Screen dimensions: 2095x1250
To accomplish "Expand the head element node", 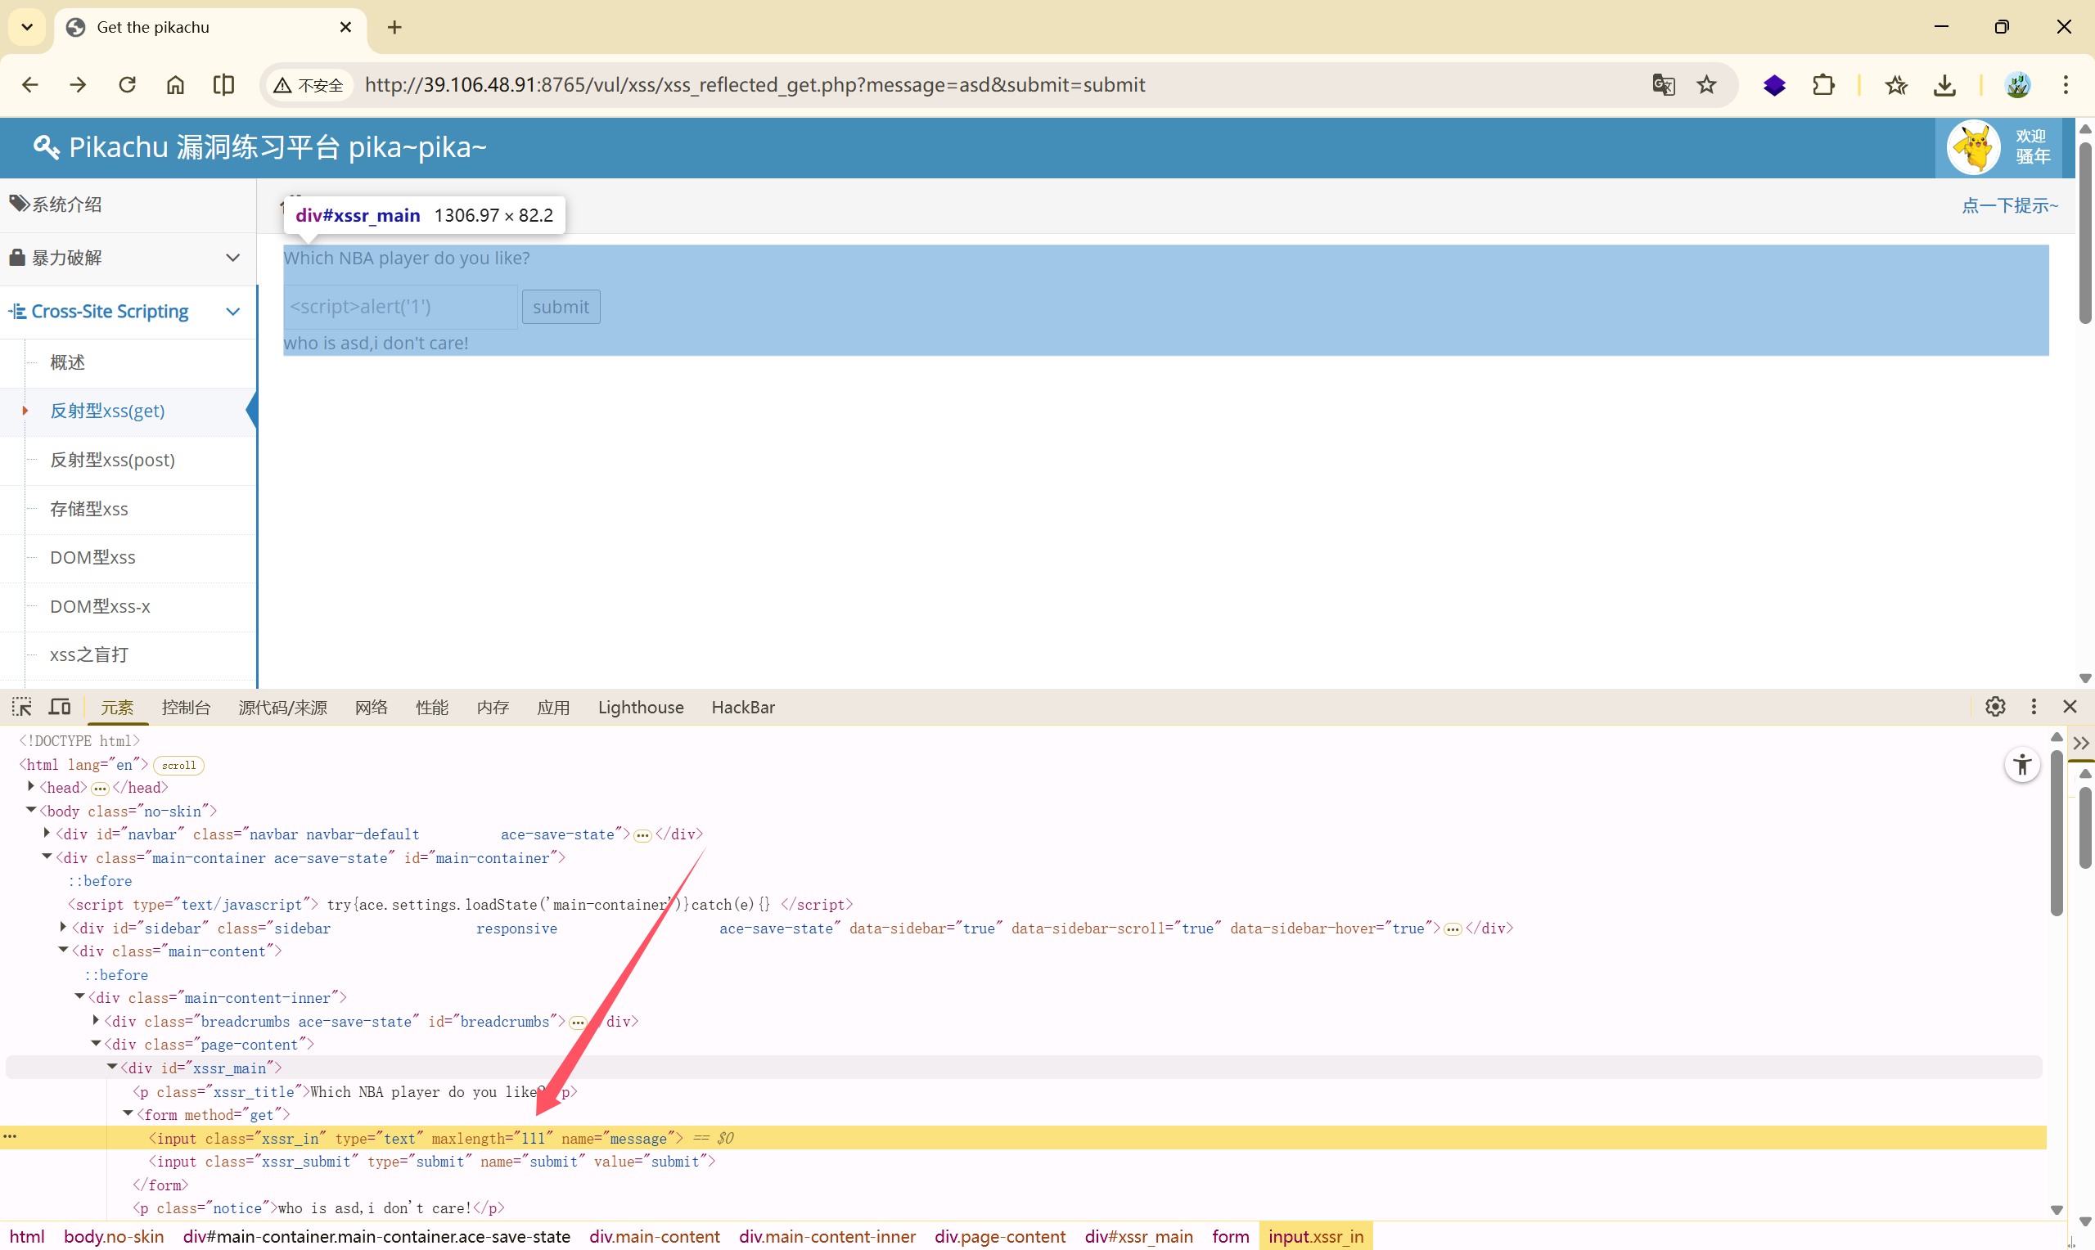I will [x=31, y=787].
